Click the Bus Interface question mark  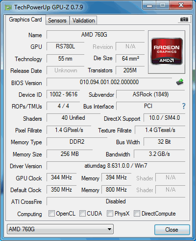tap(184, 106)
